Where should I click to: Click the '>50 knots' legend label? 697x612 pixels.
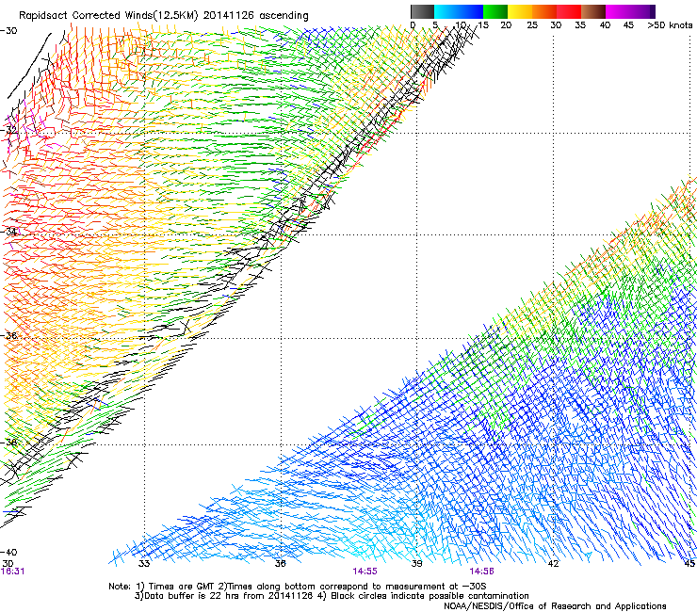(x=670, y=25)
